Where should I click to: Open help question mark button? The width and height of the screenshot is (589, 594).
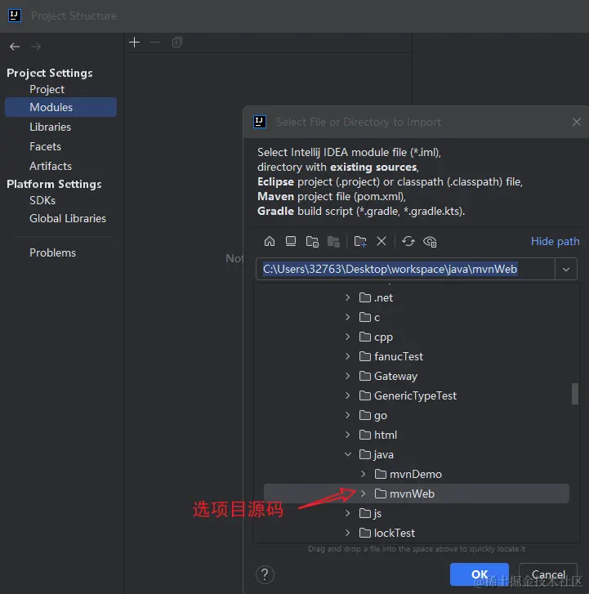(265, 574)
